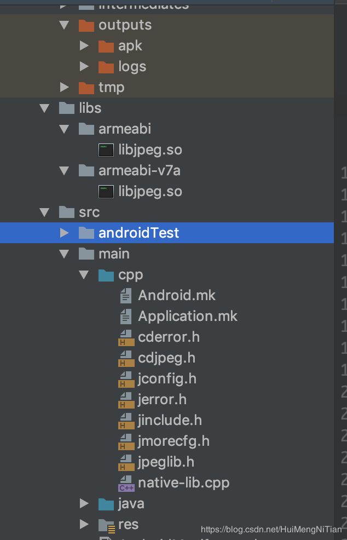Expand the apk folder arrow
The height and width of the screenshot is (540, 347).
[84, 45]
